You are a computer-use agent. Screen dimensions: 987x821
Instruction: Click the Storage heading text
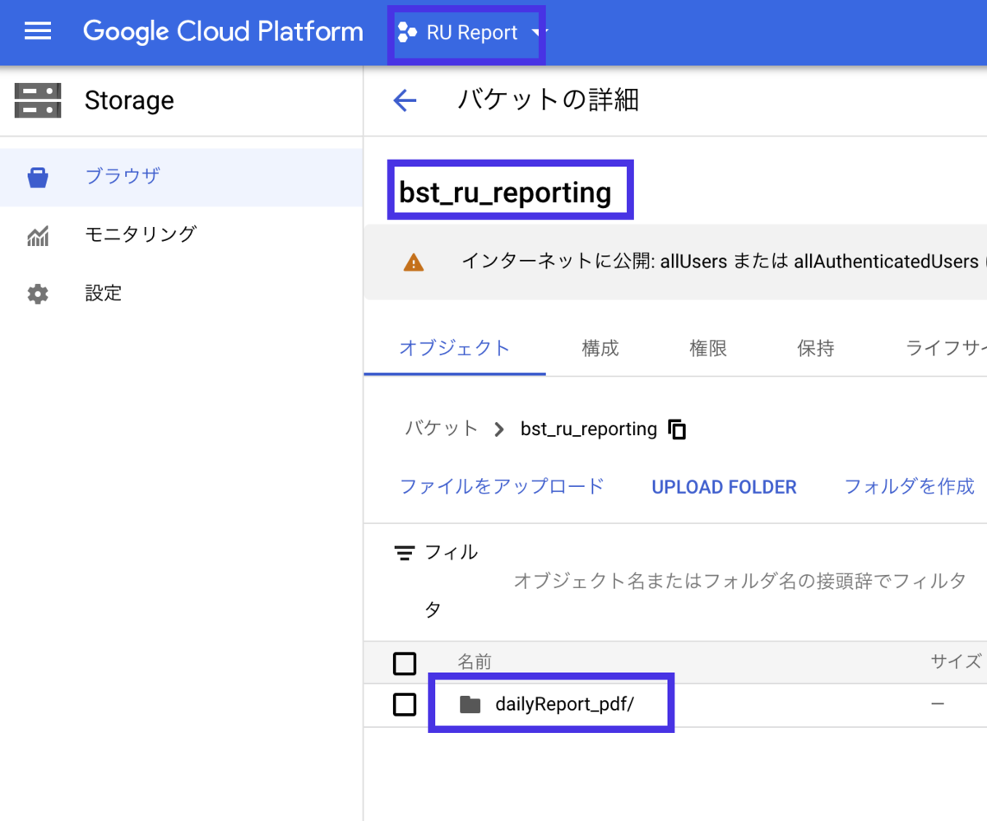click(x=129, y=100)
